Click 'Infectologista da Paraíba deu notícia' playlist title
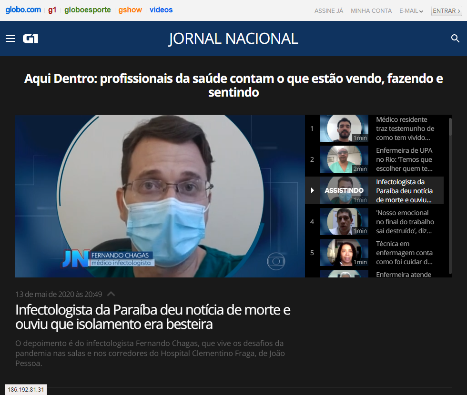 click(405, 191)
